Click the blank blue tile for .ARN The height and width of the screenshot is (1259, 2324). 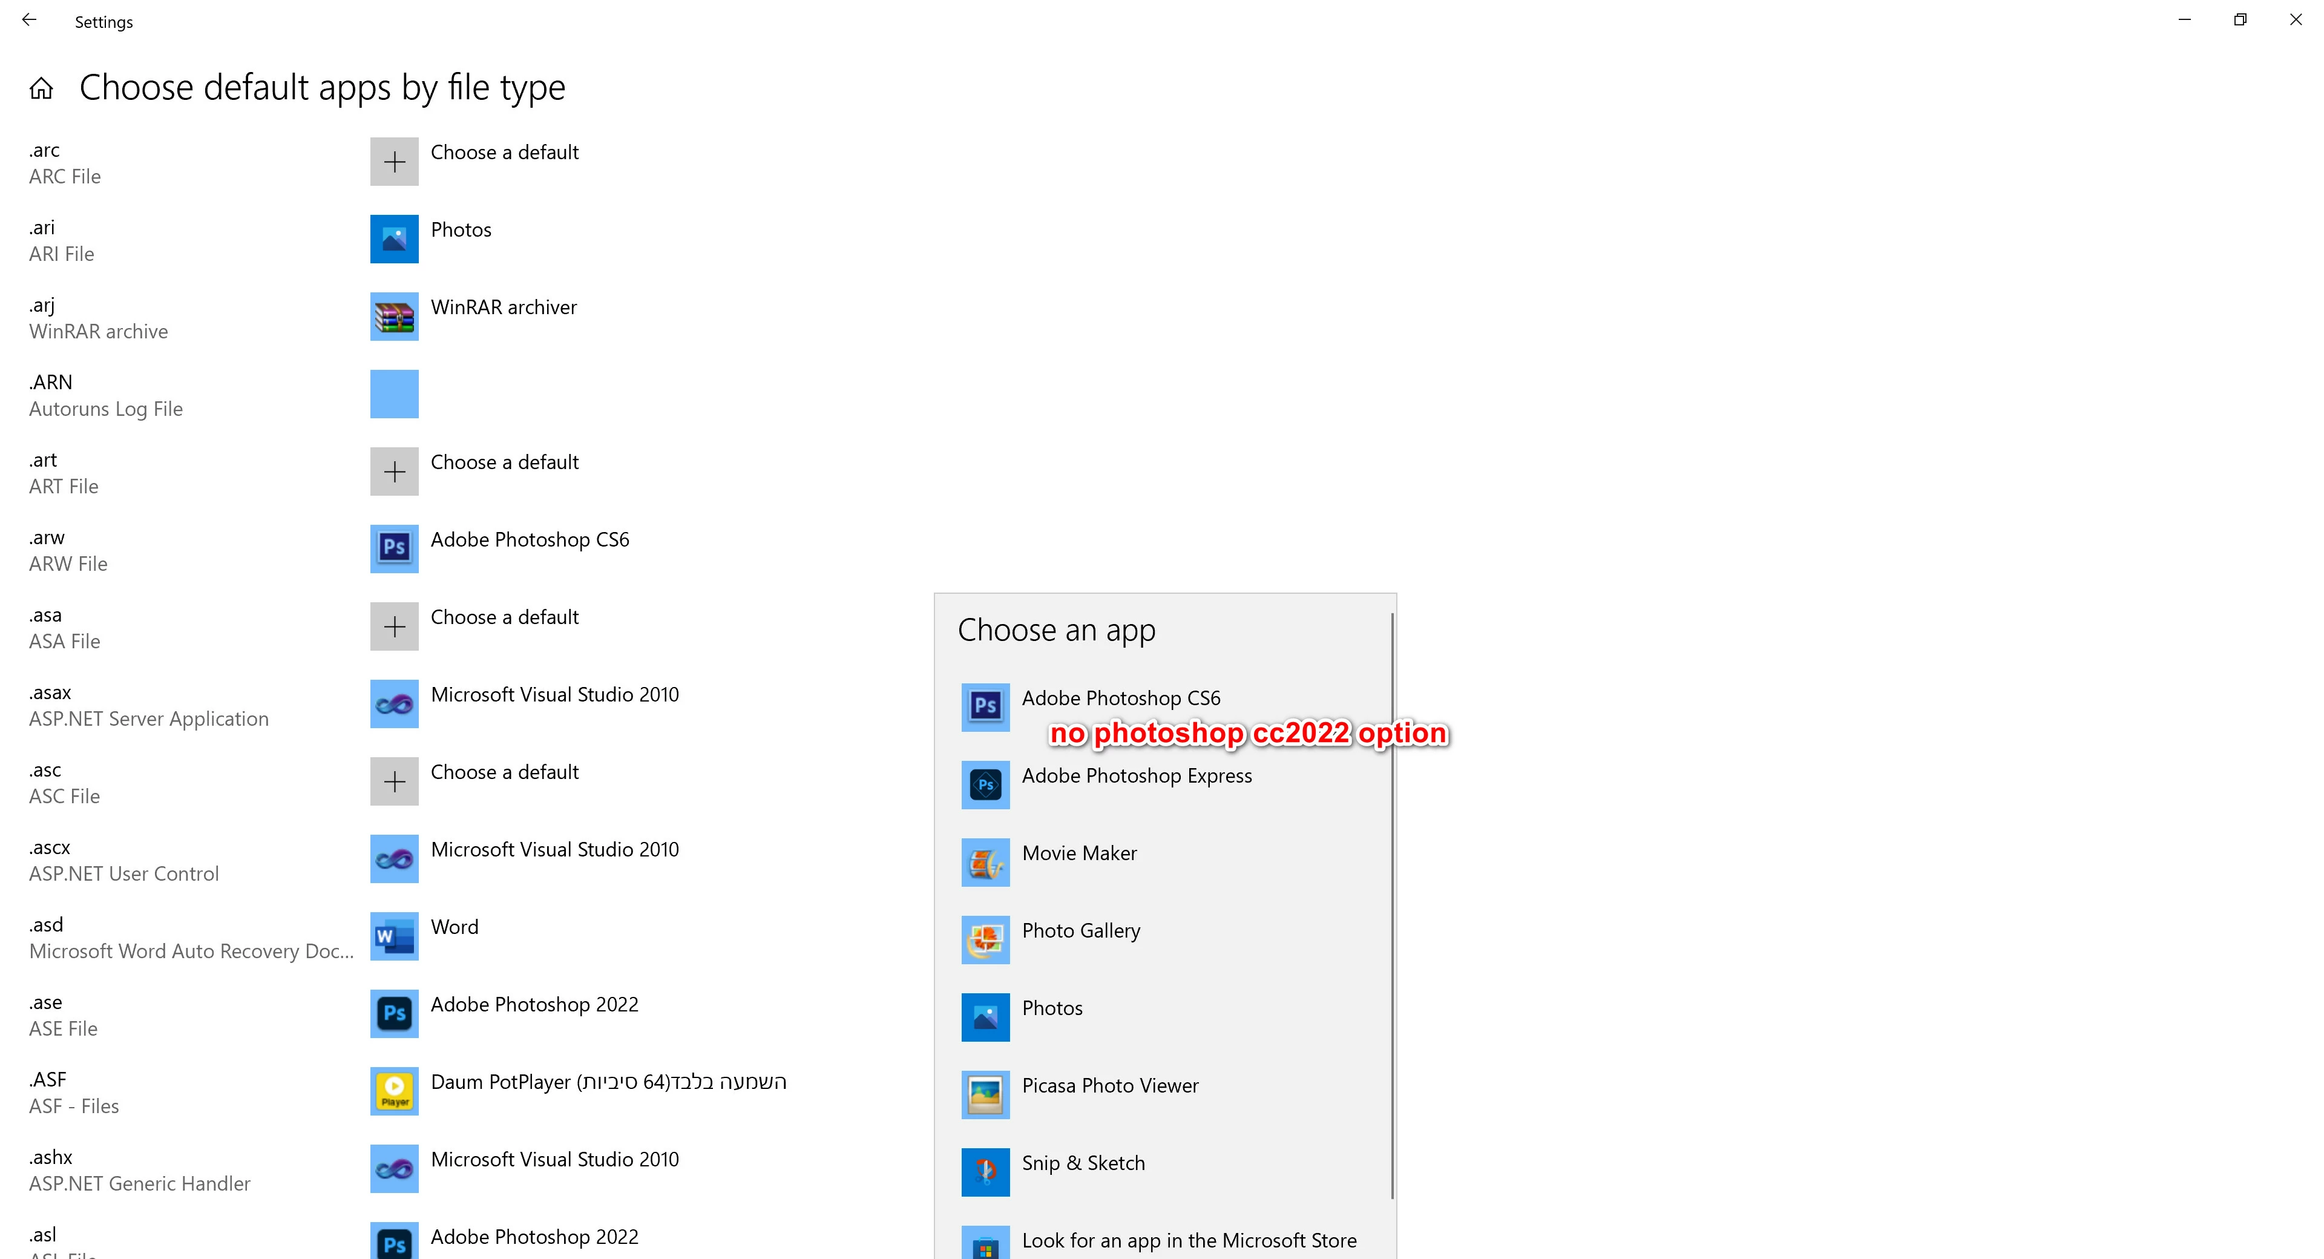point(394,395)
